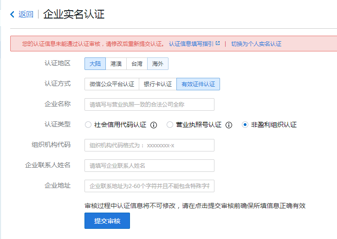Viewport: 337px width, 239px height.
Task: Select 营业执照号认证 radio button
Action: (x=170, y=125)
